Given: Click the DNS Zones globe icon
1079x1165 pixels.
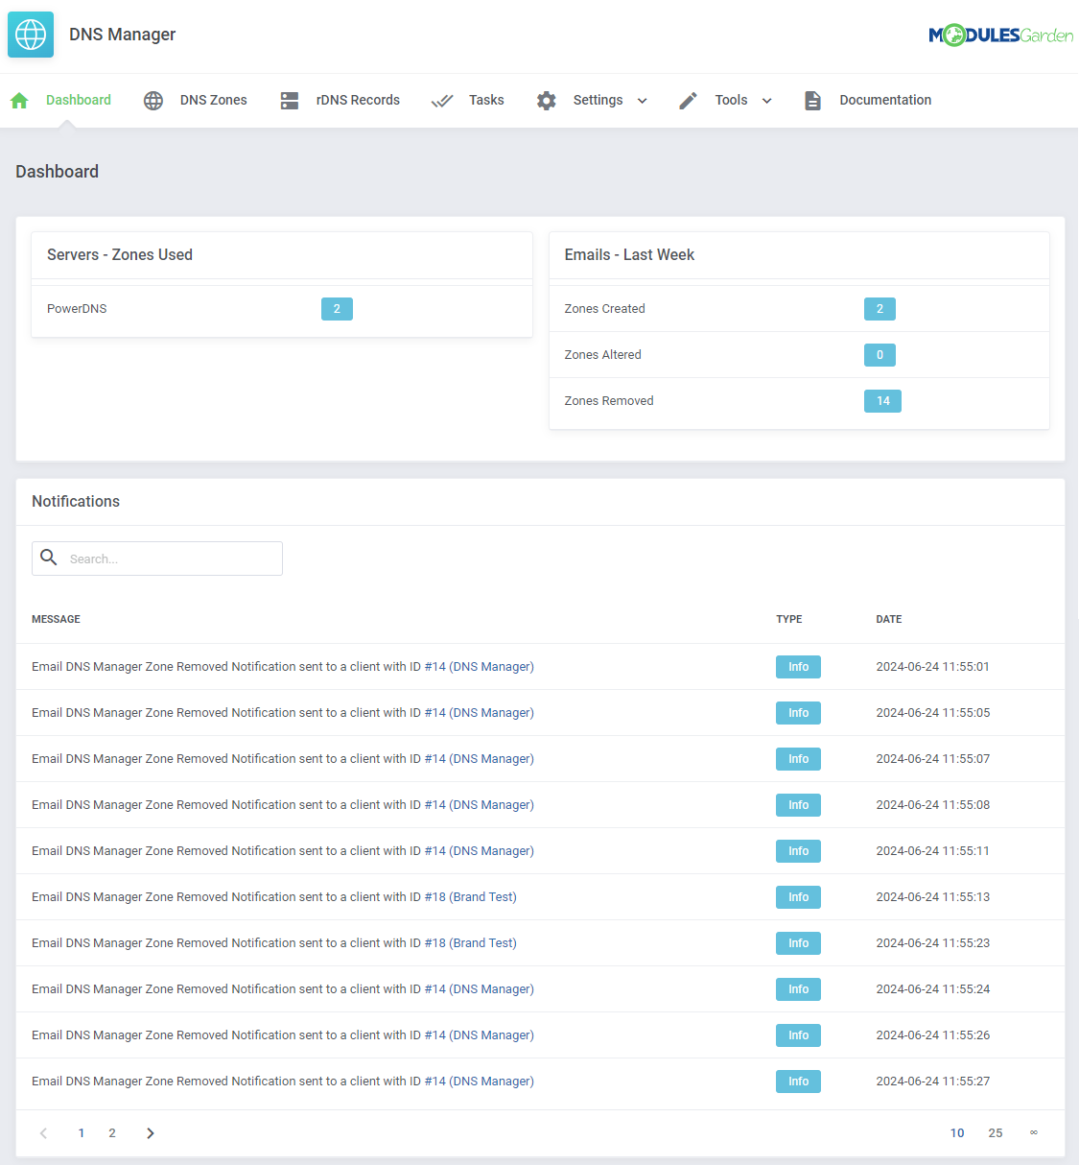Looking at the screenshot, I should [153, 101].
